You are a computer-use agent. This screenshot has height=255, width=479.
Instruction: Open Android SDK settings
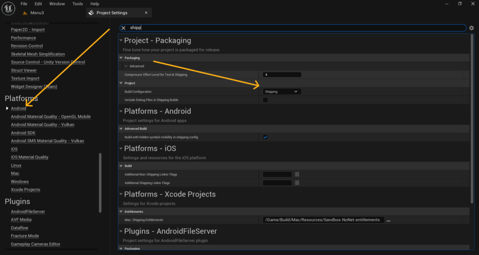point(23,133)
